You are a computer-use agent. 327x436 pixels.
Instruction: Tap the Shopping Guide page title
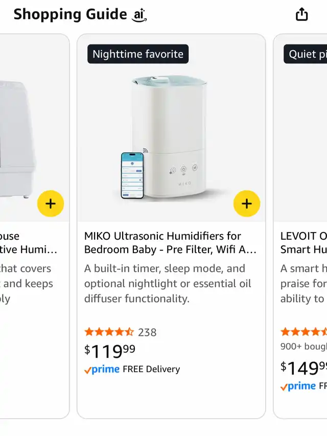70,14
